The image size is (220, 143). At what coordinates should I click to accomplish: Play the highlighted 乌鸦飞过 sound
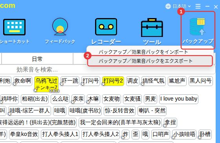pos(46,84)
